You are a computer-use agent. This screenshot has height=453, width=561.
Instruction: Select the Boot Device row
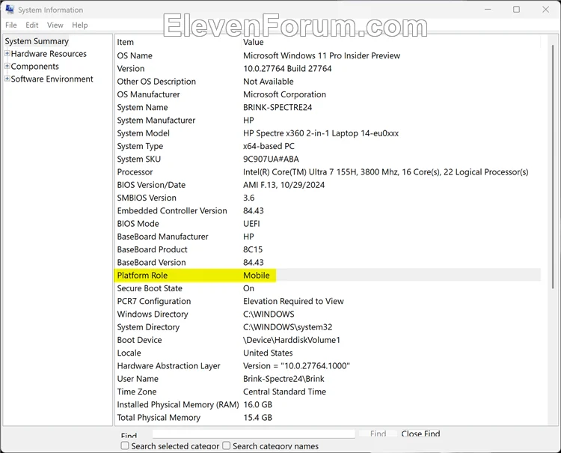pos(328,340)
